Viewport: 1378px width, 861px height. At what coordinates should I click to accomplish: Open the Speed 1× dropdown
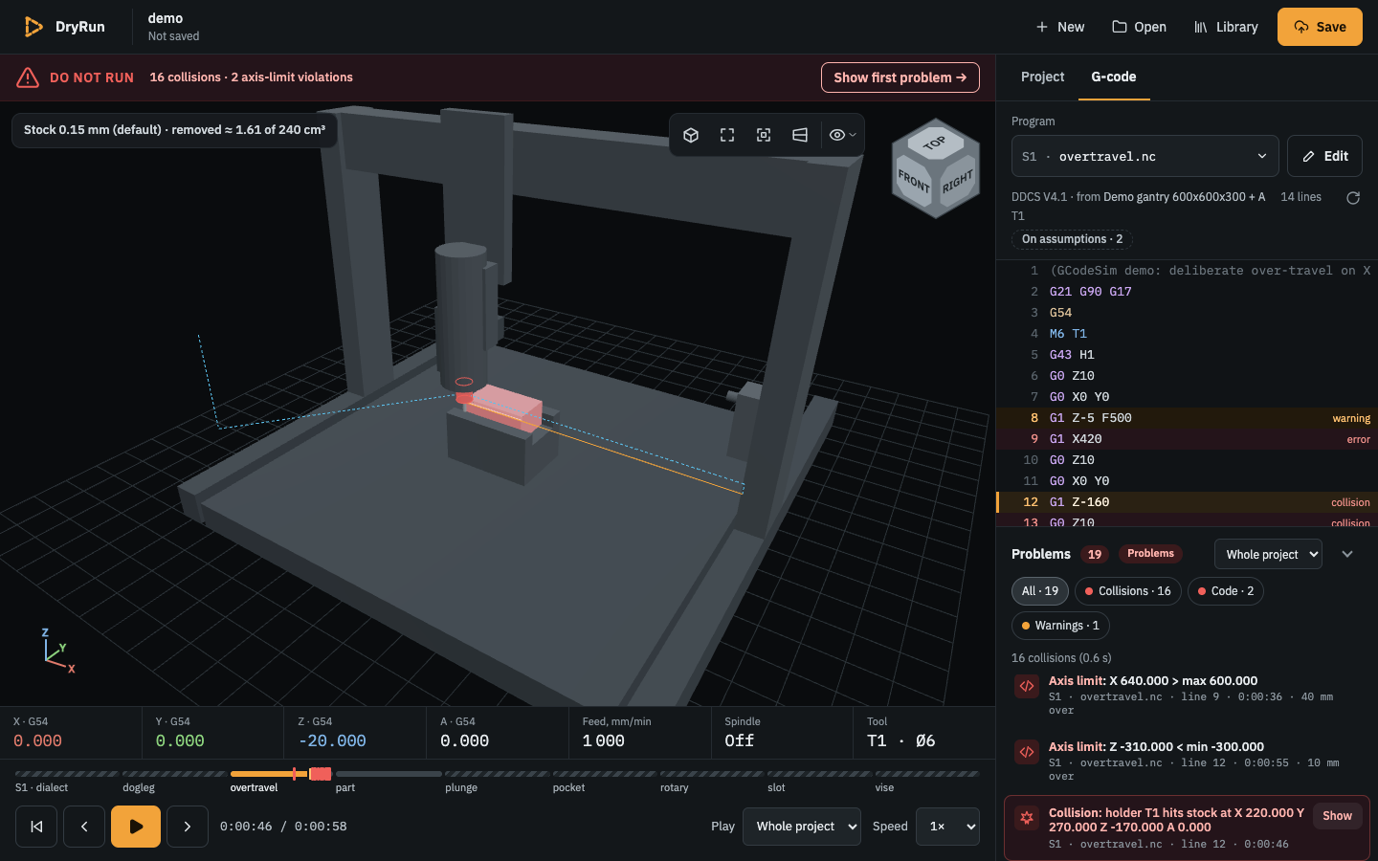[947, 827]
